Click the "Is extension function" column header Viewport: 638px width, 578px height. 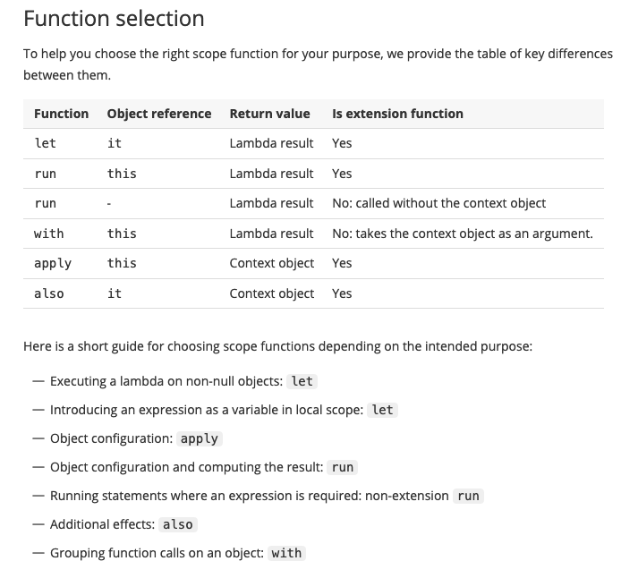[x=397, y=114]
